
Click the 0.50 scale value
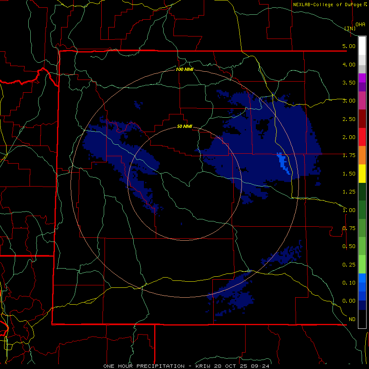coord(349,246)
